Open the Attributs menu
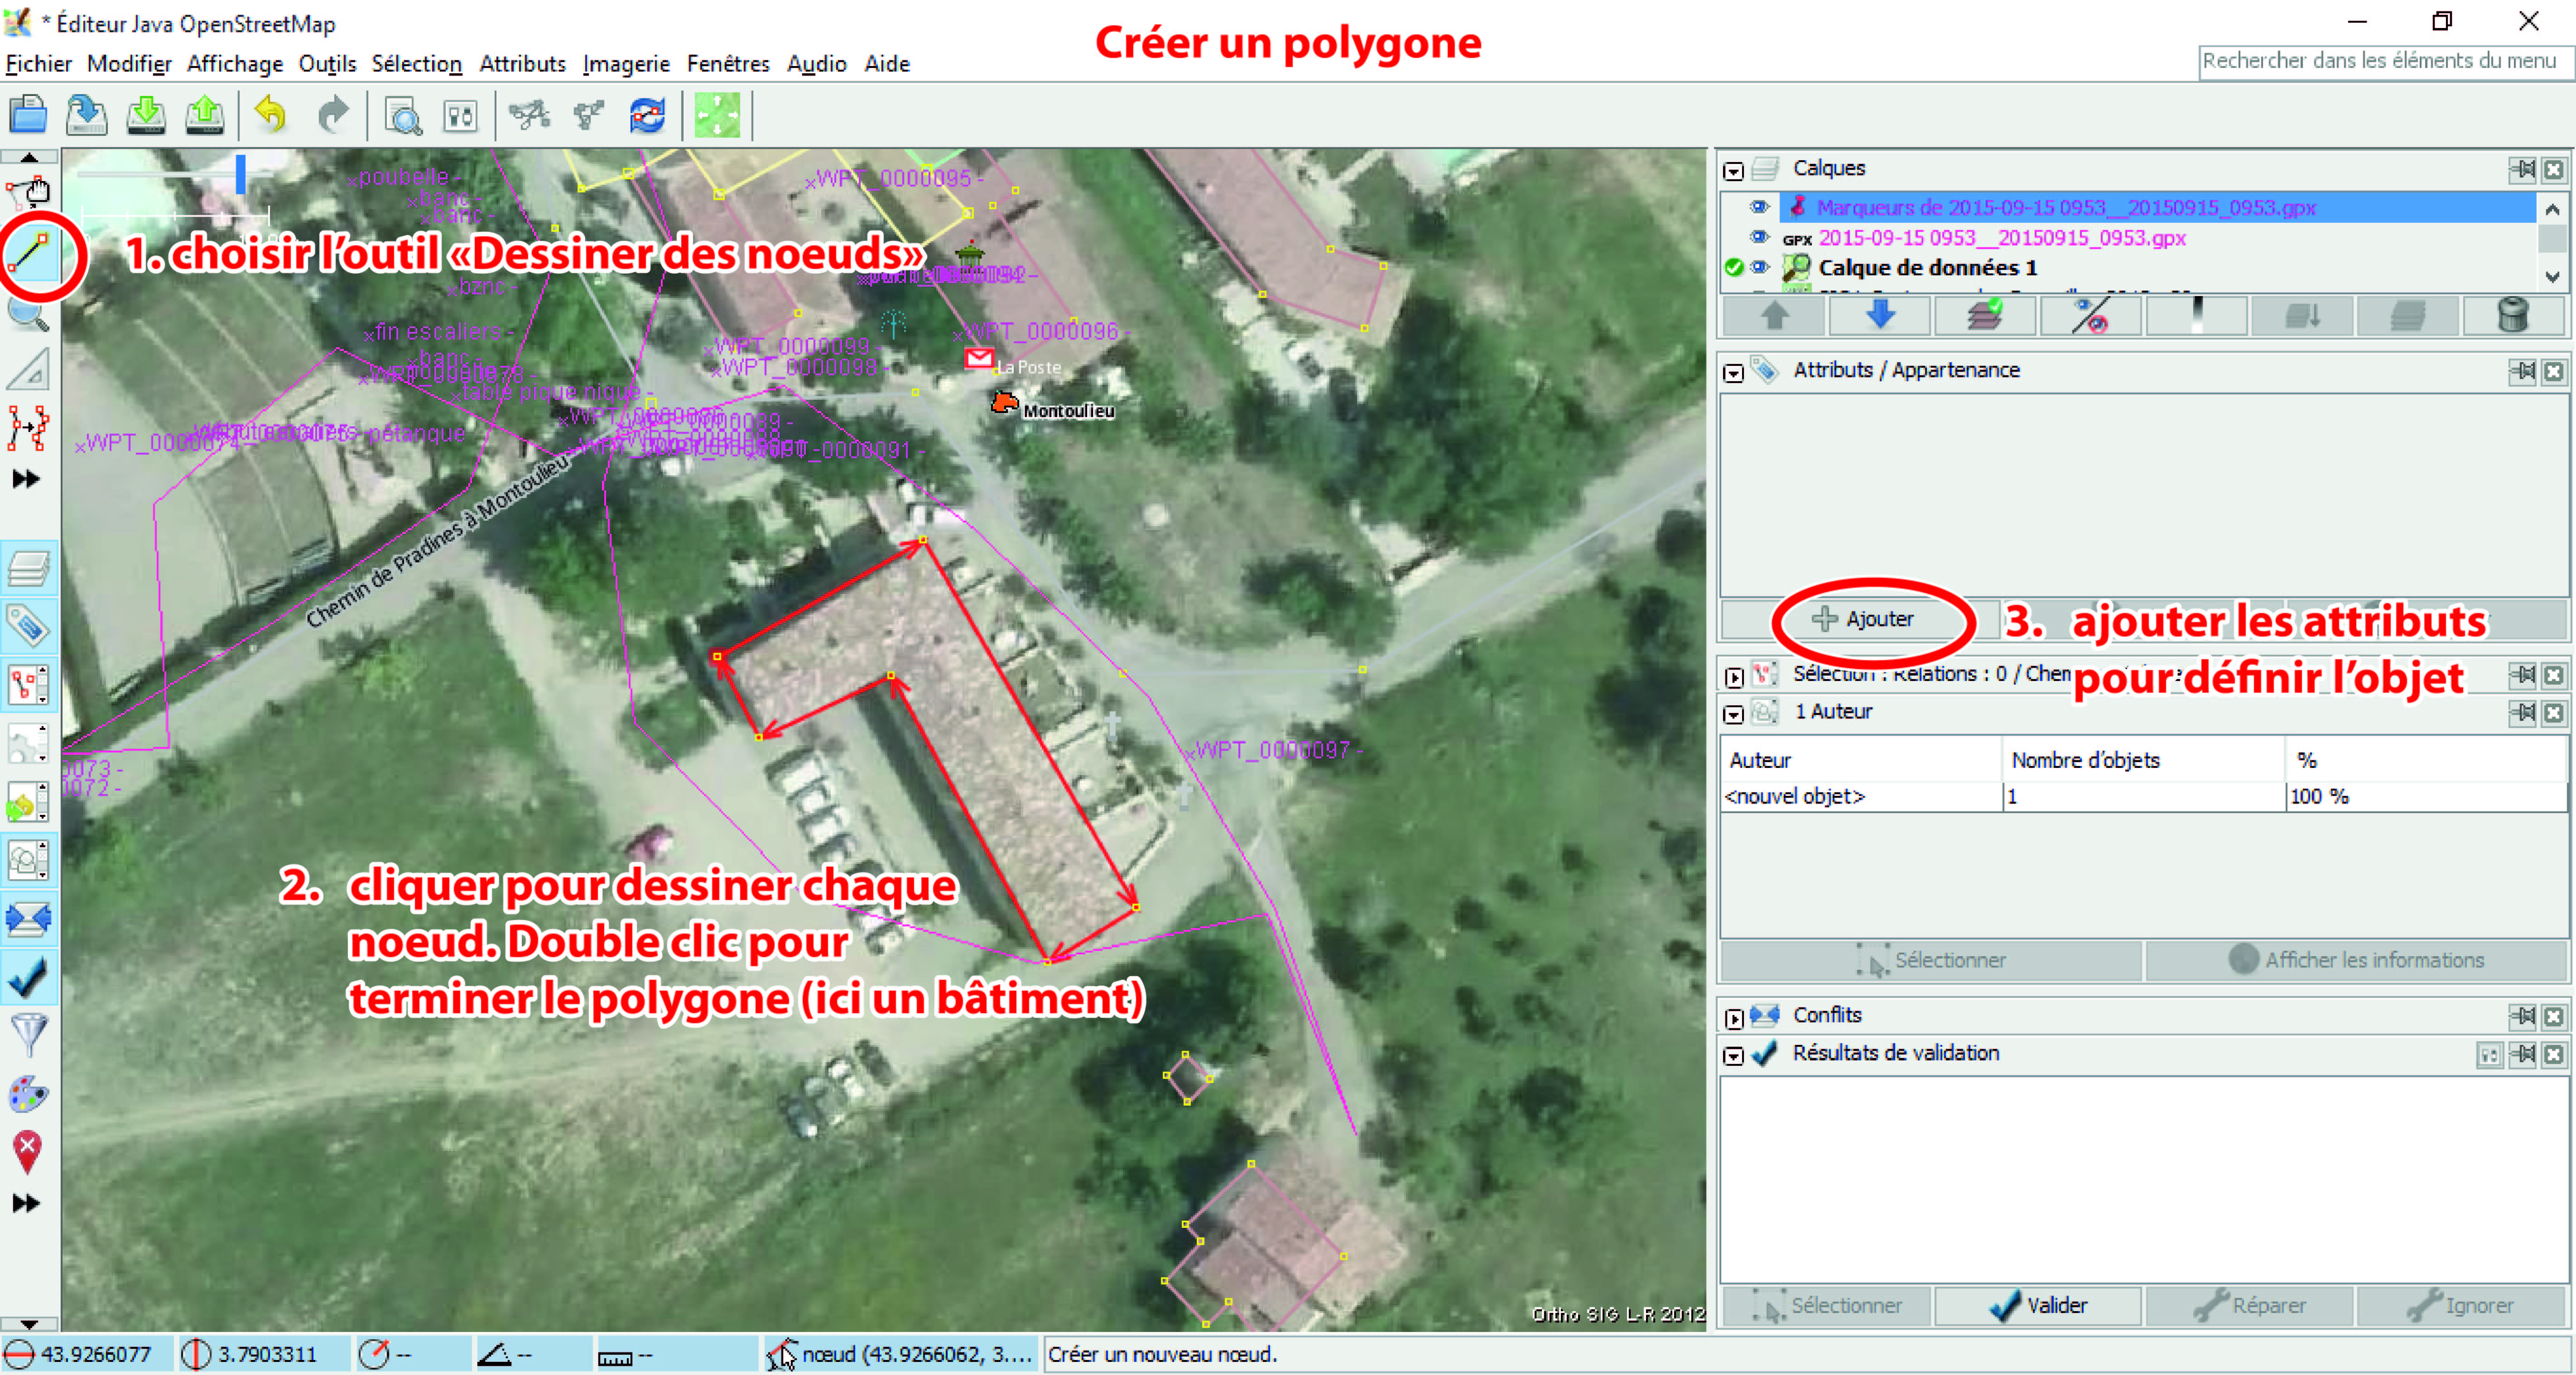Viewport: 2576px width, 1375px height. [522, 64]
